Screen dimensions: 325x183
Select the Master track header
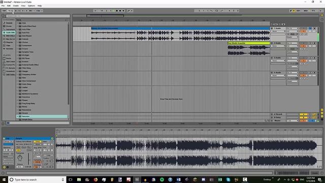278,120
